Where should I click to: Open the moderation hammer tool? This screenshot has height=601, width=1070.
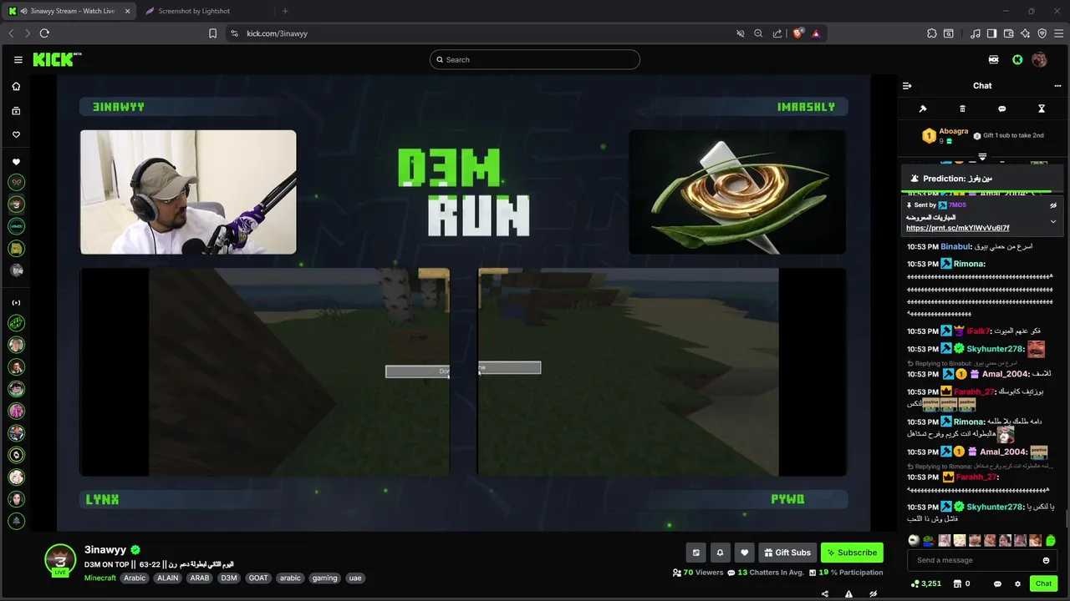[x=923, y=109]
